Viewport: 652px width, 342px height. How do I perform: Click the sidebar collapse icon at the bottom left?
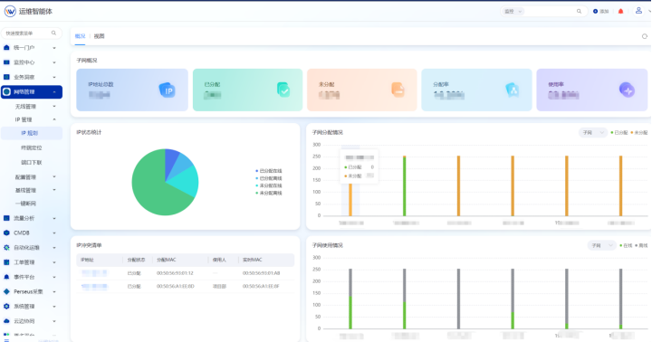point(6,340)
